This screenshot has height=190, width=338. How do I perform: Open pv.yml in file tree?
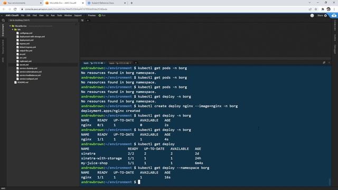click(x=22, y=54)
